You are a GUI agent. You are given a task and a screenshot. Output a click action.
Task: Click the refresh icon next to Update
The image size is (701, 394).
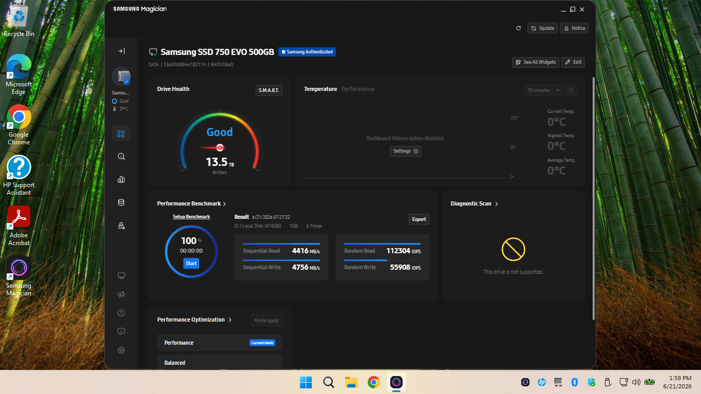pyautogui.click(x=518, y=28)
